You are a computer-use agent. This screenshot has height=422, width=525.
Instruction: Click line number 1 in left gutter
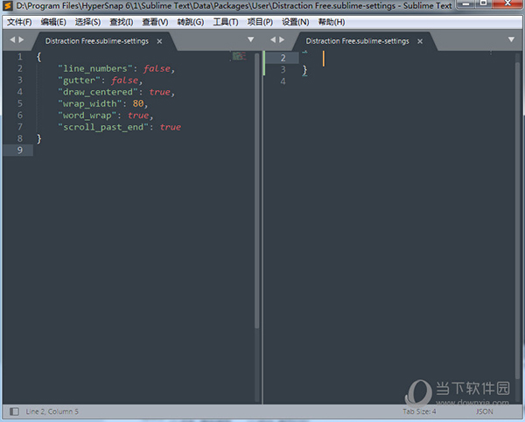pos(20,57)
